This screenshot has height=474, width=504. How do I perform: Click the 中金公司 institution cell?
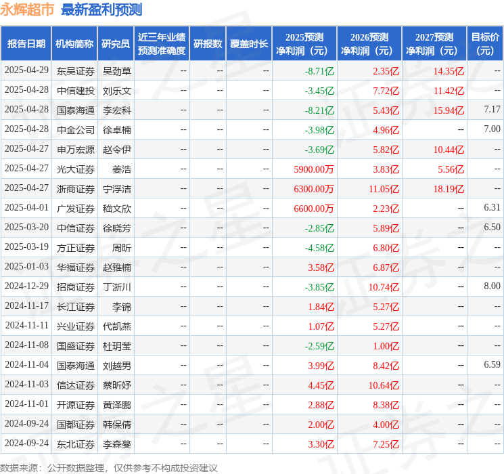76,130
